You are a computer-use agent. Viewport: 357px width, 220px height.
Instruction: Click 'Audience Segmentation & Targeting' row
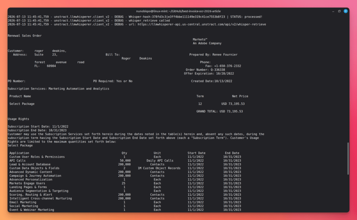pyautogui.click(x=125, y=191)
